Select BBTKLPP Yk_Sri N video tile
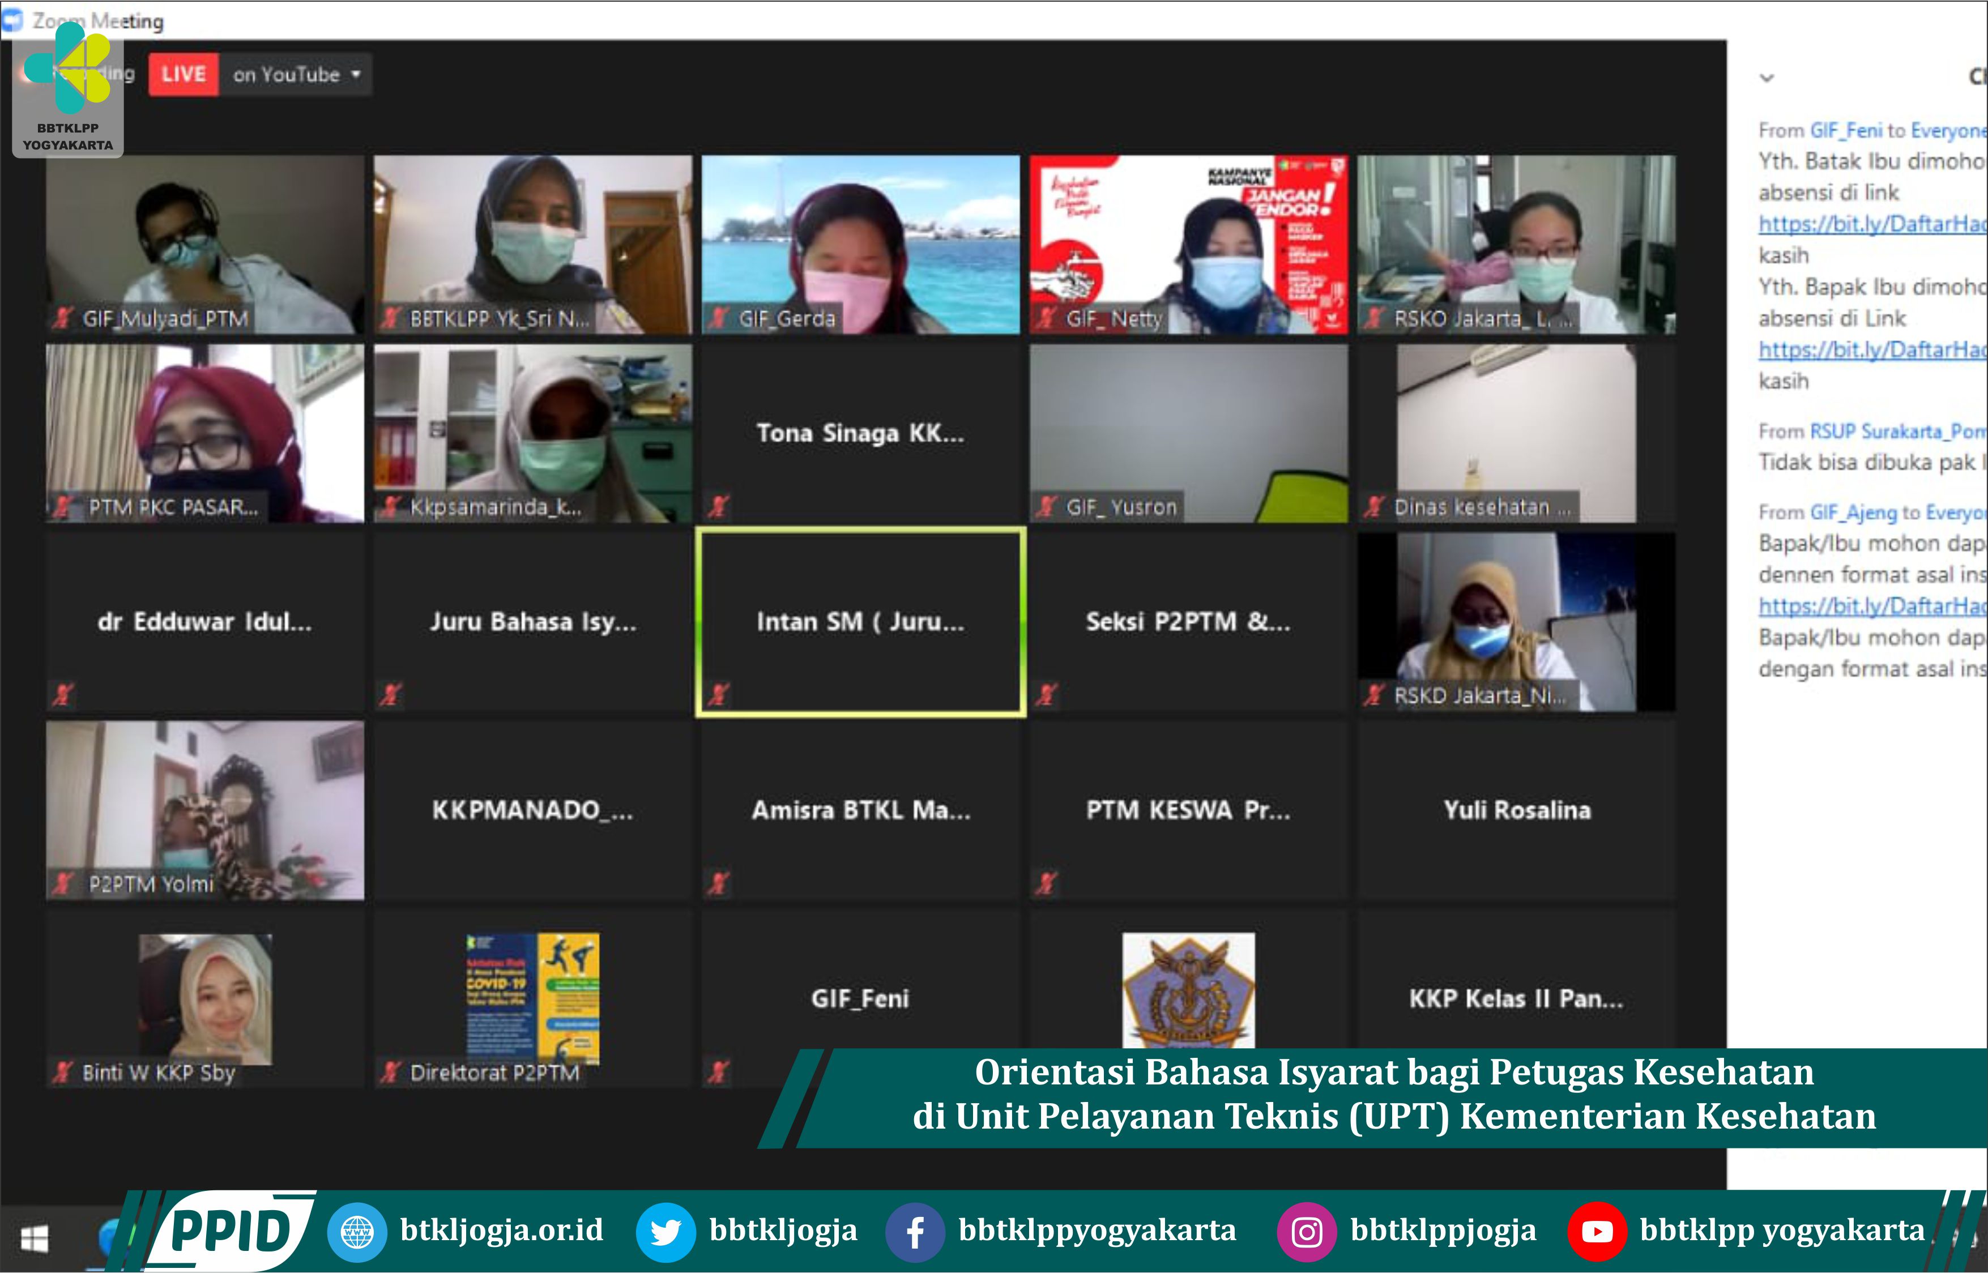The width and height of the screenshot is (1988, 1273). click(x=532, y=245)
